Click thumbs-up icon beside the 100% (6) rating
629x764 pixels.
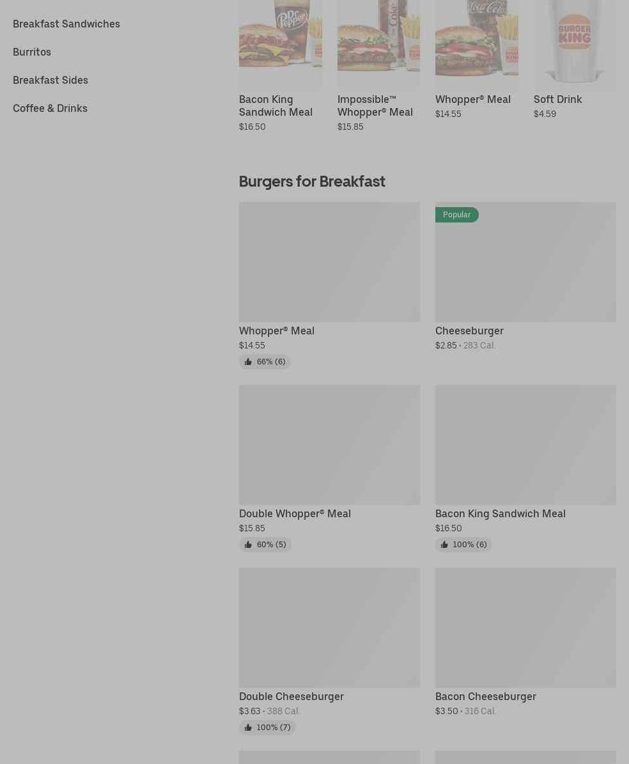click(444, 545)
